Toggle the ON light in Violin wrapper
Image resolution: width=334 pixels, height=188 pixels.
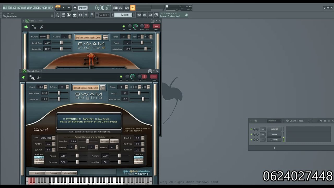(124, 26)
